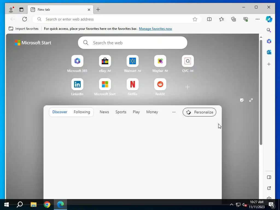Open Settings and more menu
The width and height of the screenshot is (280, 210).
tap(258, 19)
